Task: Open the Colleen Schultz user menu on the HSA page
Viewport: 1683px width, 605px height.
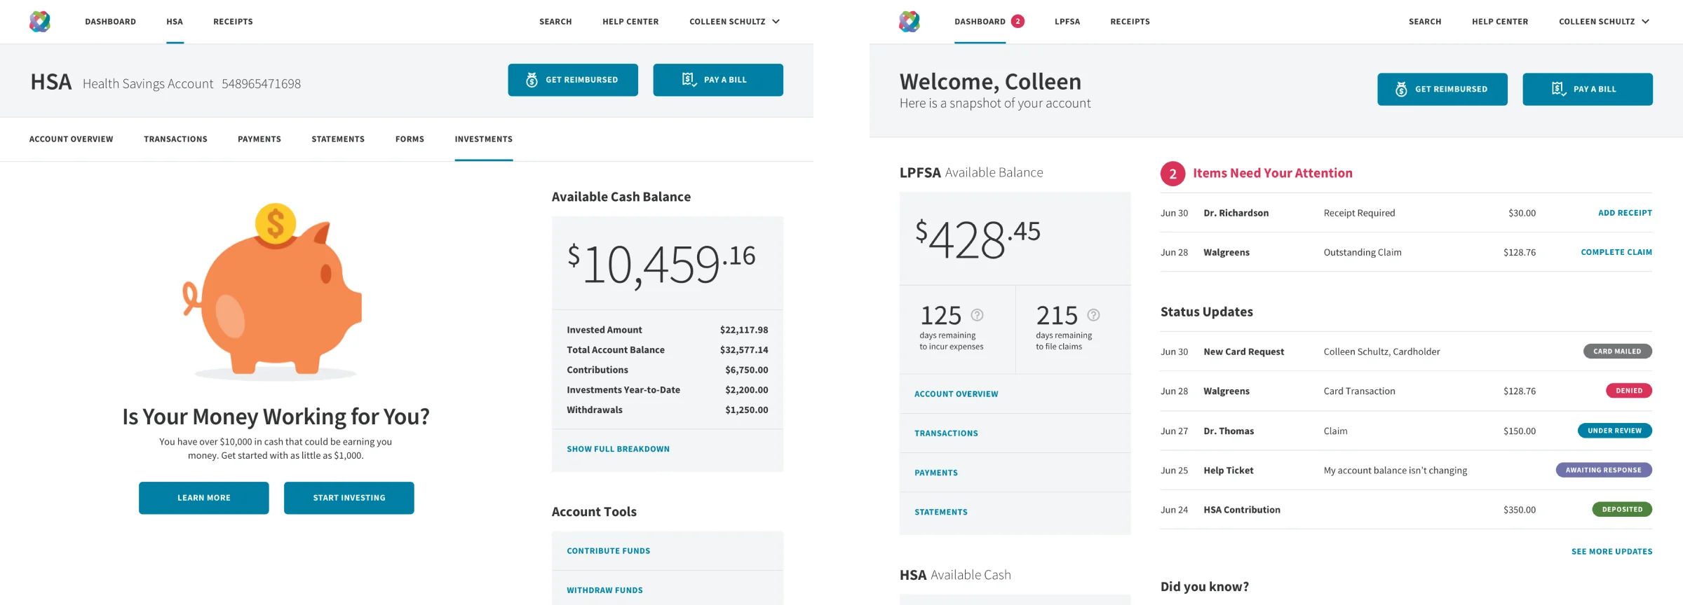Action: click(734, 22)
